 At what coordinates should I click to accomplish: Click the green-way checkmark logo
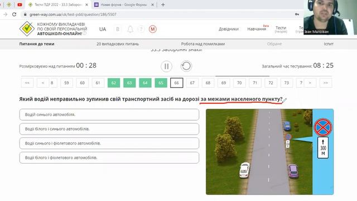click(27, 28)
